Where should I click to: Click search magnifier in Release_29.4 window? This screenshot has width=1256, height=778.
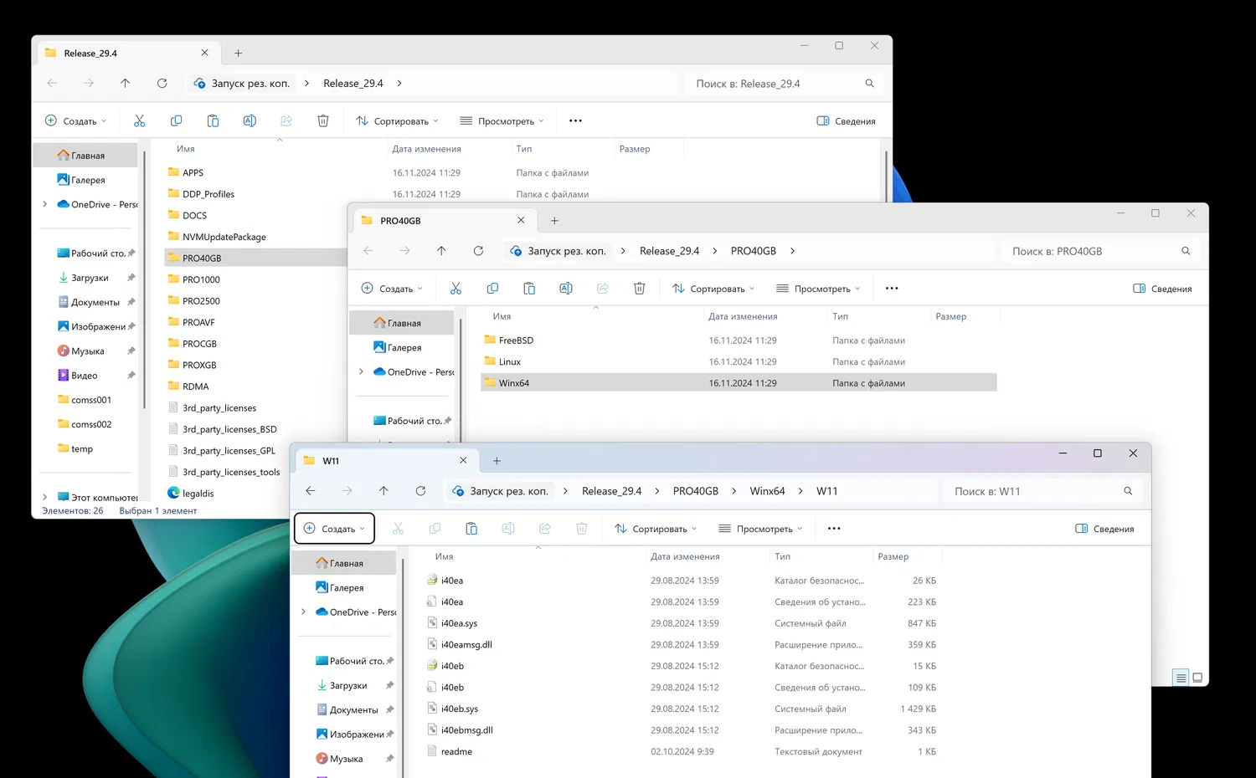coord(869,84)
